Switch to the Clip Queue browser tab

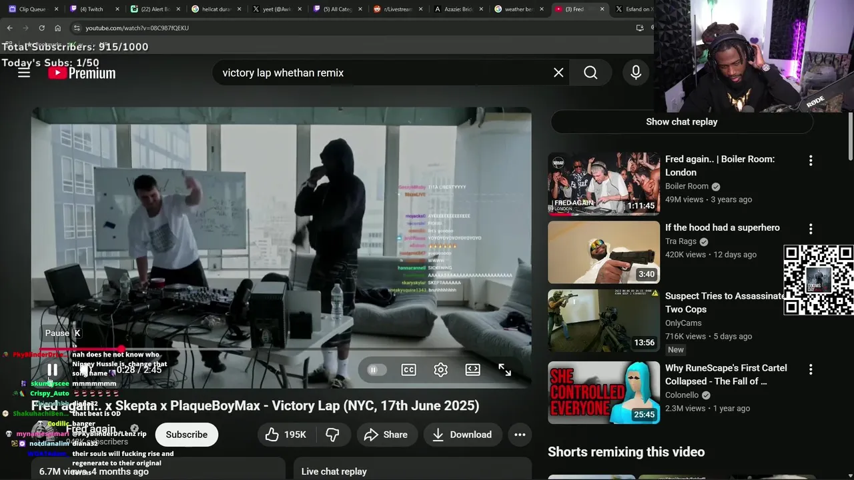point(32,9)
